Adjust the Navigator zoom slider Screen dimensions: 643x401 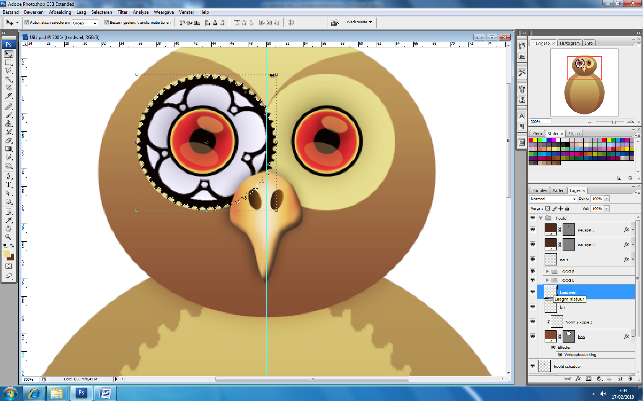click(x=614, y=122)
